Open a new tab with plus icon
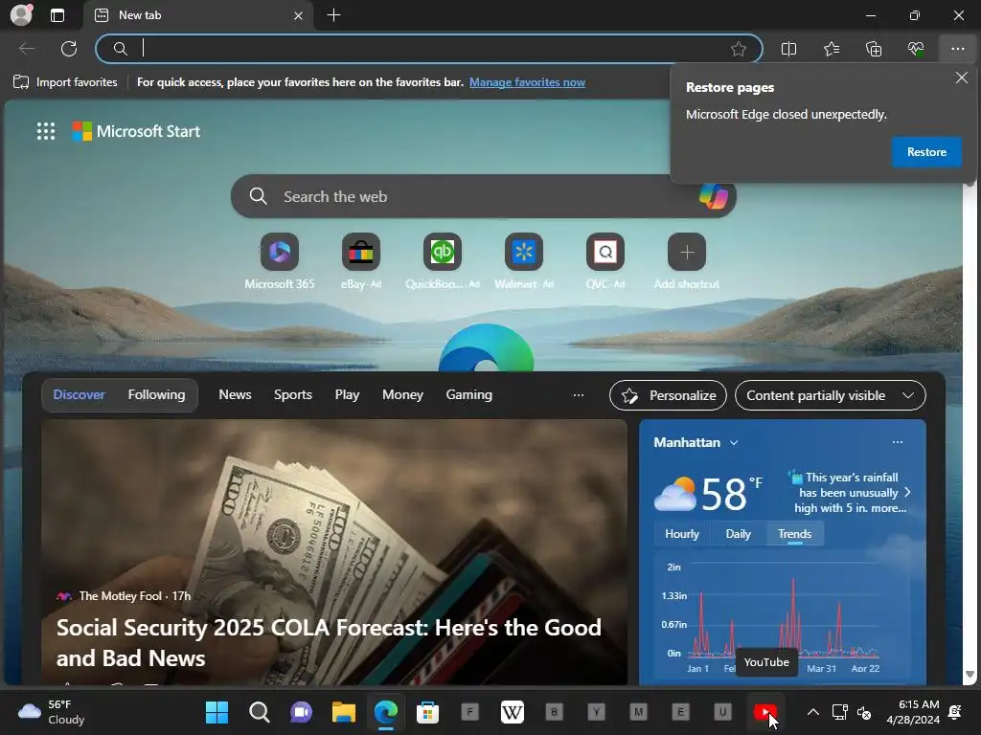This screenshot has height=735, width=981. [334, 15]
